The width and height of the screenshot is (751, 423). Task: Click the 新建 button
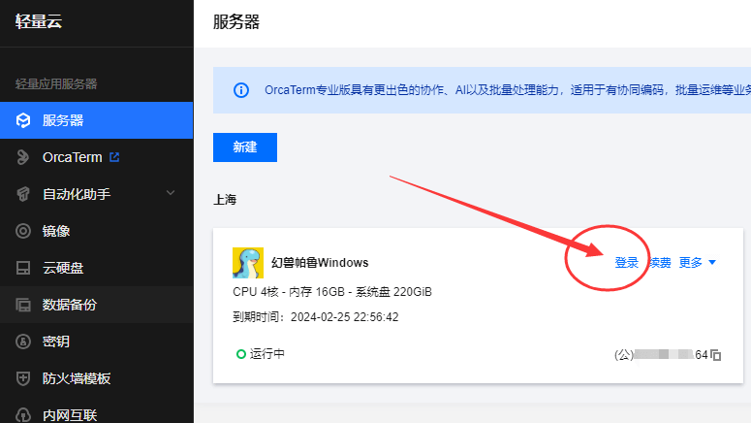[245, 147]
